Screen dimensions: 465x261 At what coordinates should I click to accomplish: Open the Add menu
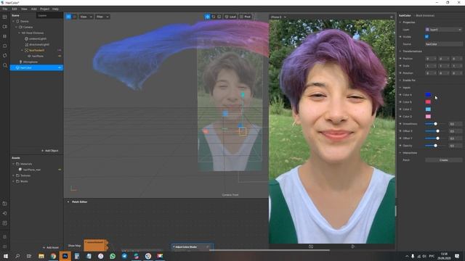point(34,9)
